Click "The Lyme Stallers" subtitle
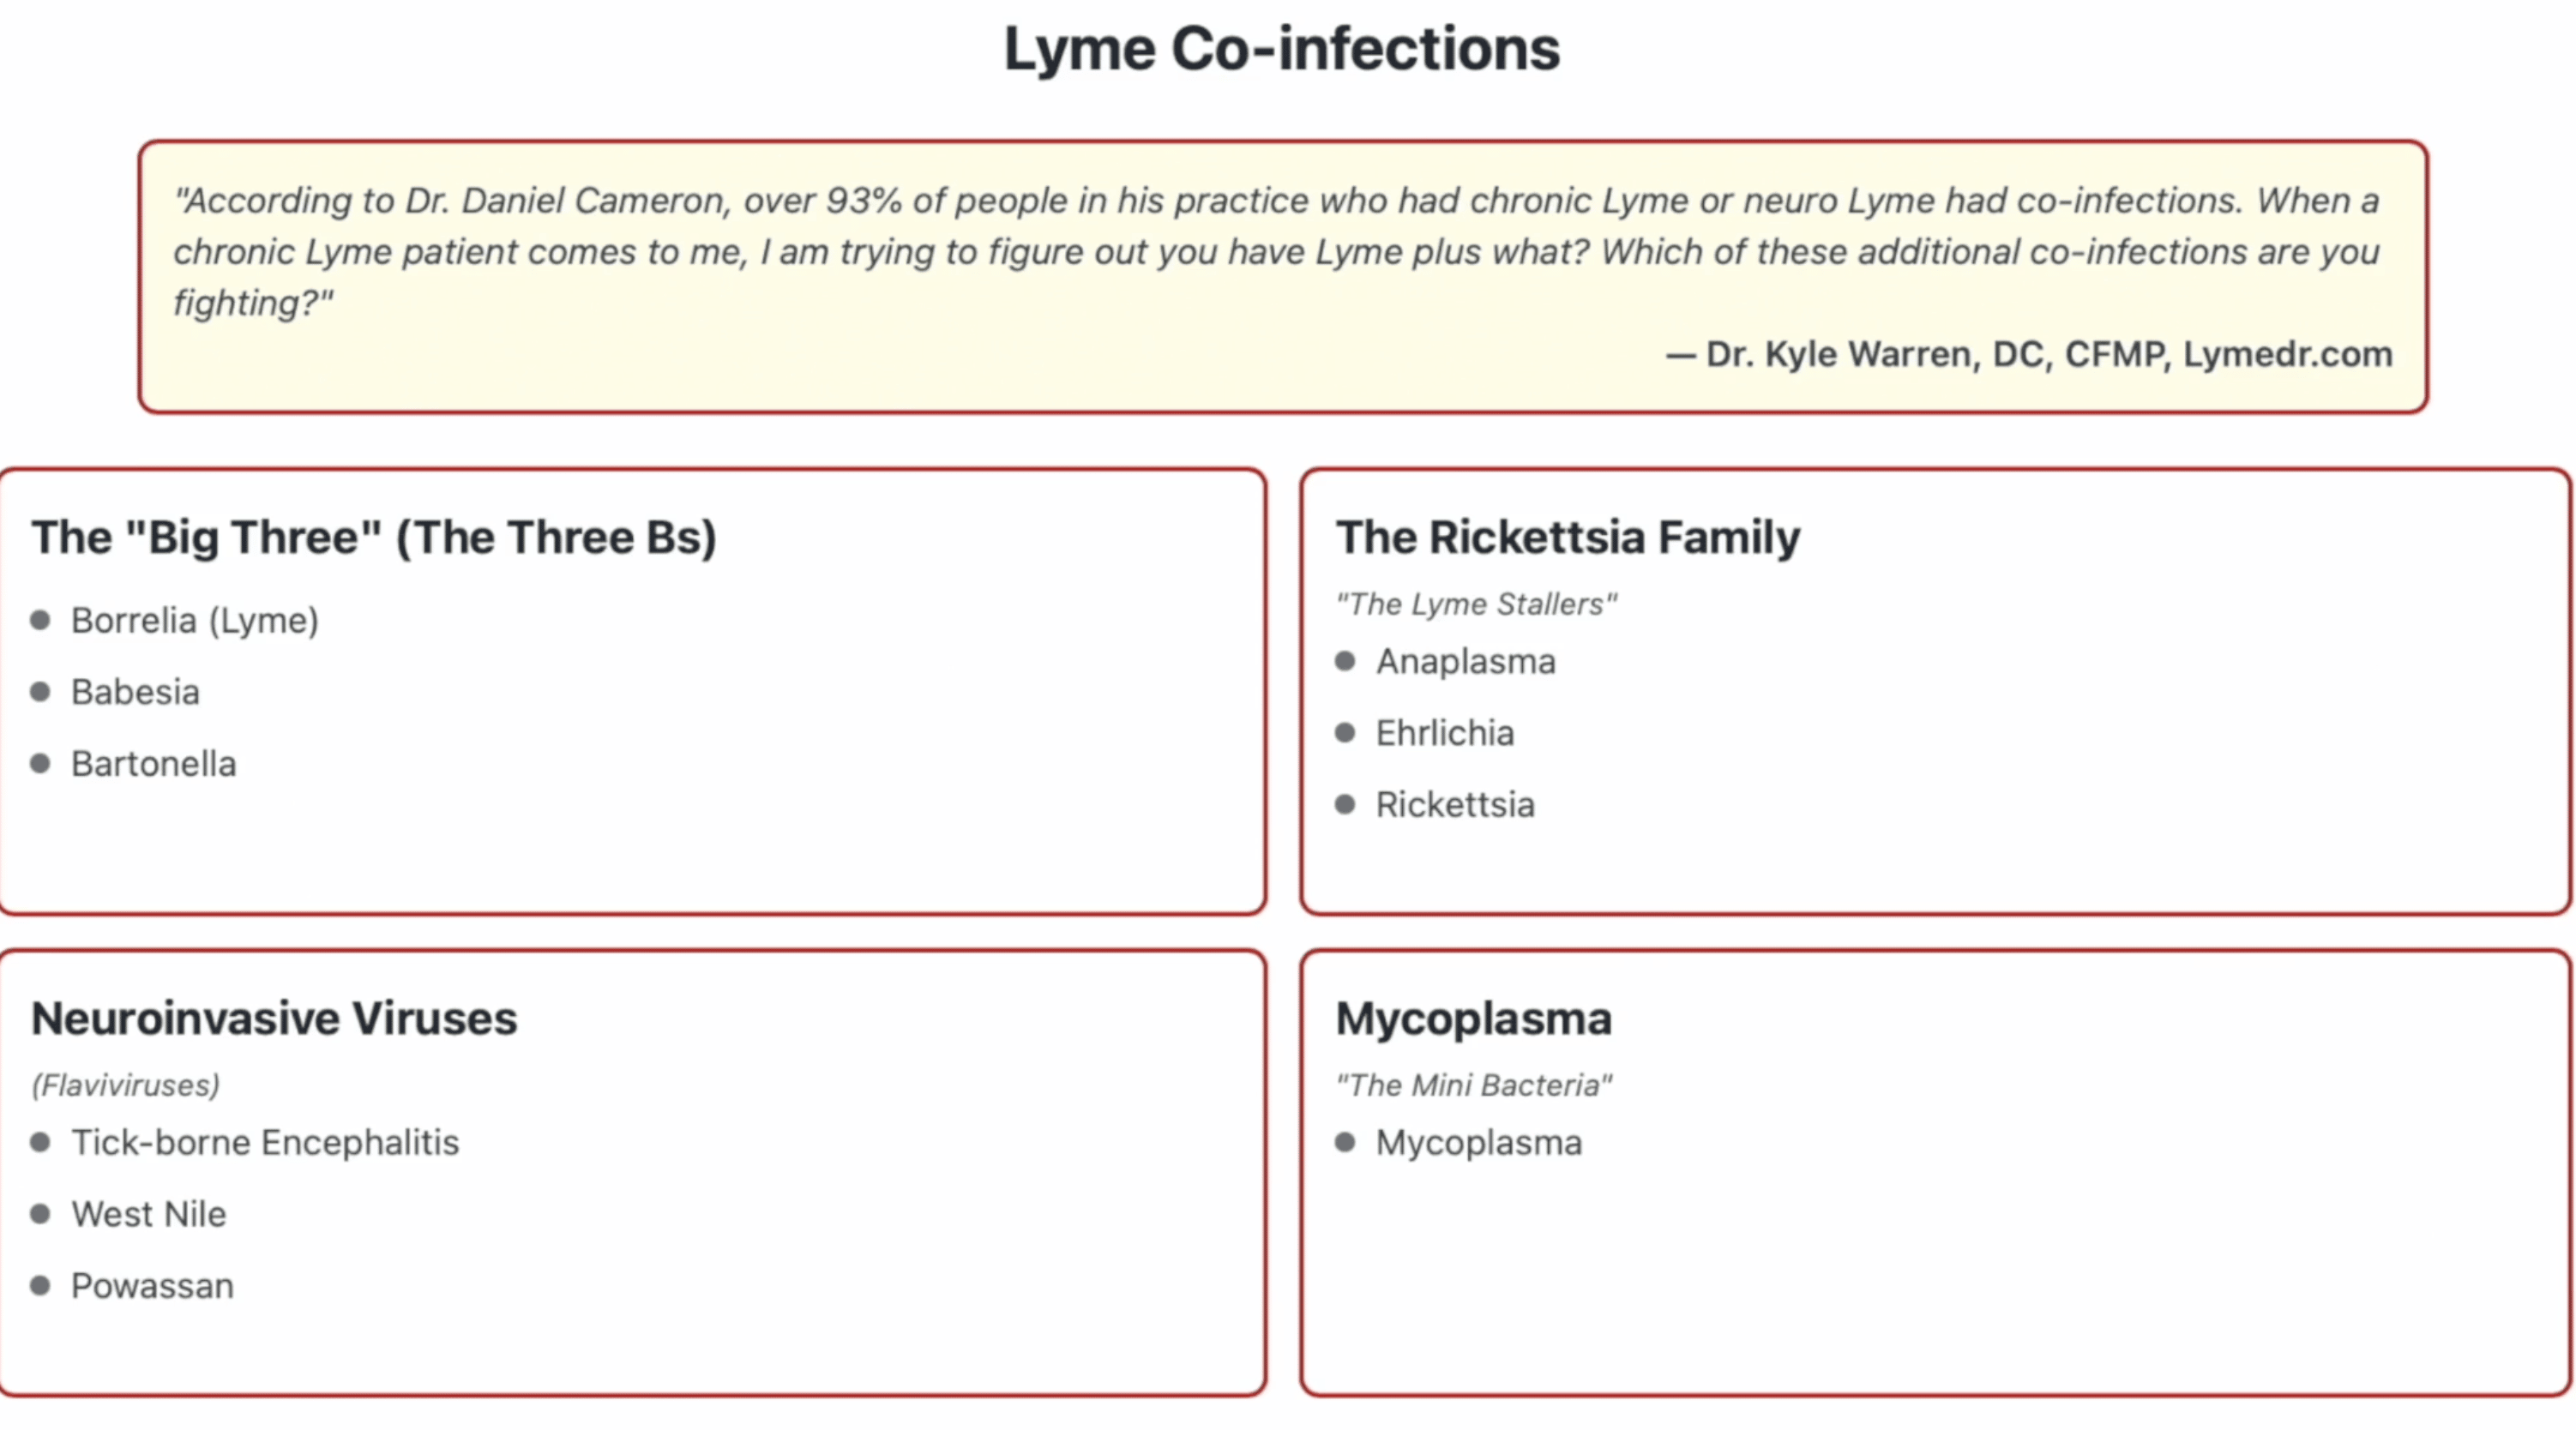This screenshot has width=2576, height=1430. [x=1476, y=604]
